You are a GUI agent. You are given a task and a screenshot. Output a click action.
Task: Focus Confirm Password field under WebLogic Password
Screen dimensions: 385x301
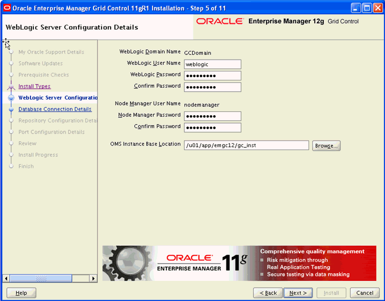[213, 87]
